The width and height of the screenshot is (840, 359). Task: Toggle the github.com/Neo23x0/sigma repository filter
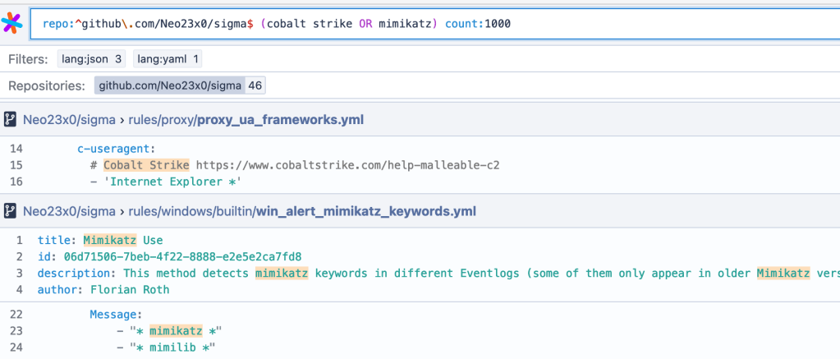[x=179, y=85]
